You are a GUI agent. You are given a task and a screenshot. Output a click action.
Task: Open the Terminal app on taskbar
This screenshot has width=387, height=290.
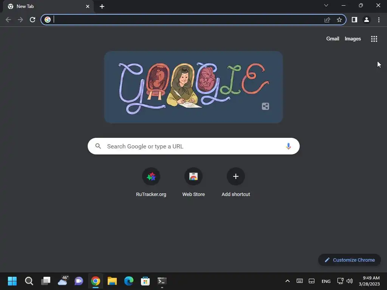tap(162, 281)
